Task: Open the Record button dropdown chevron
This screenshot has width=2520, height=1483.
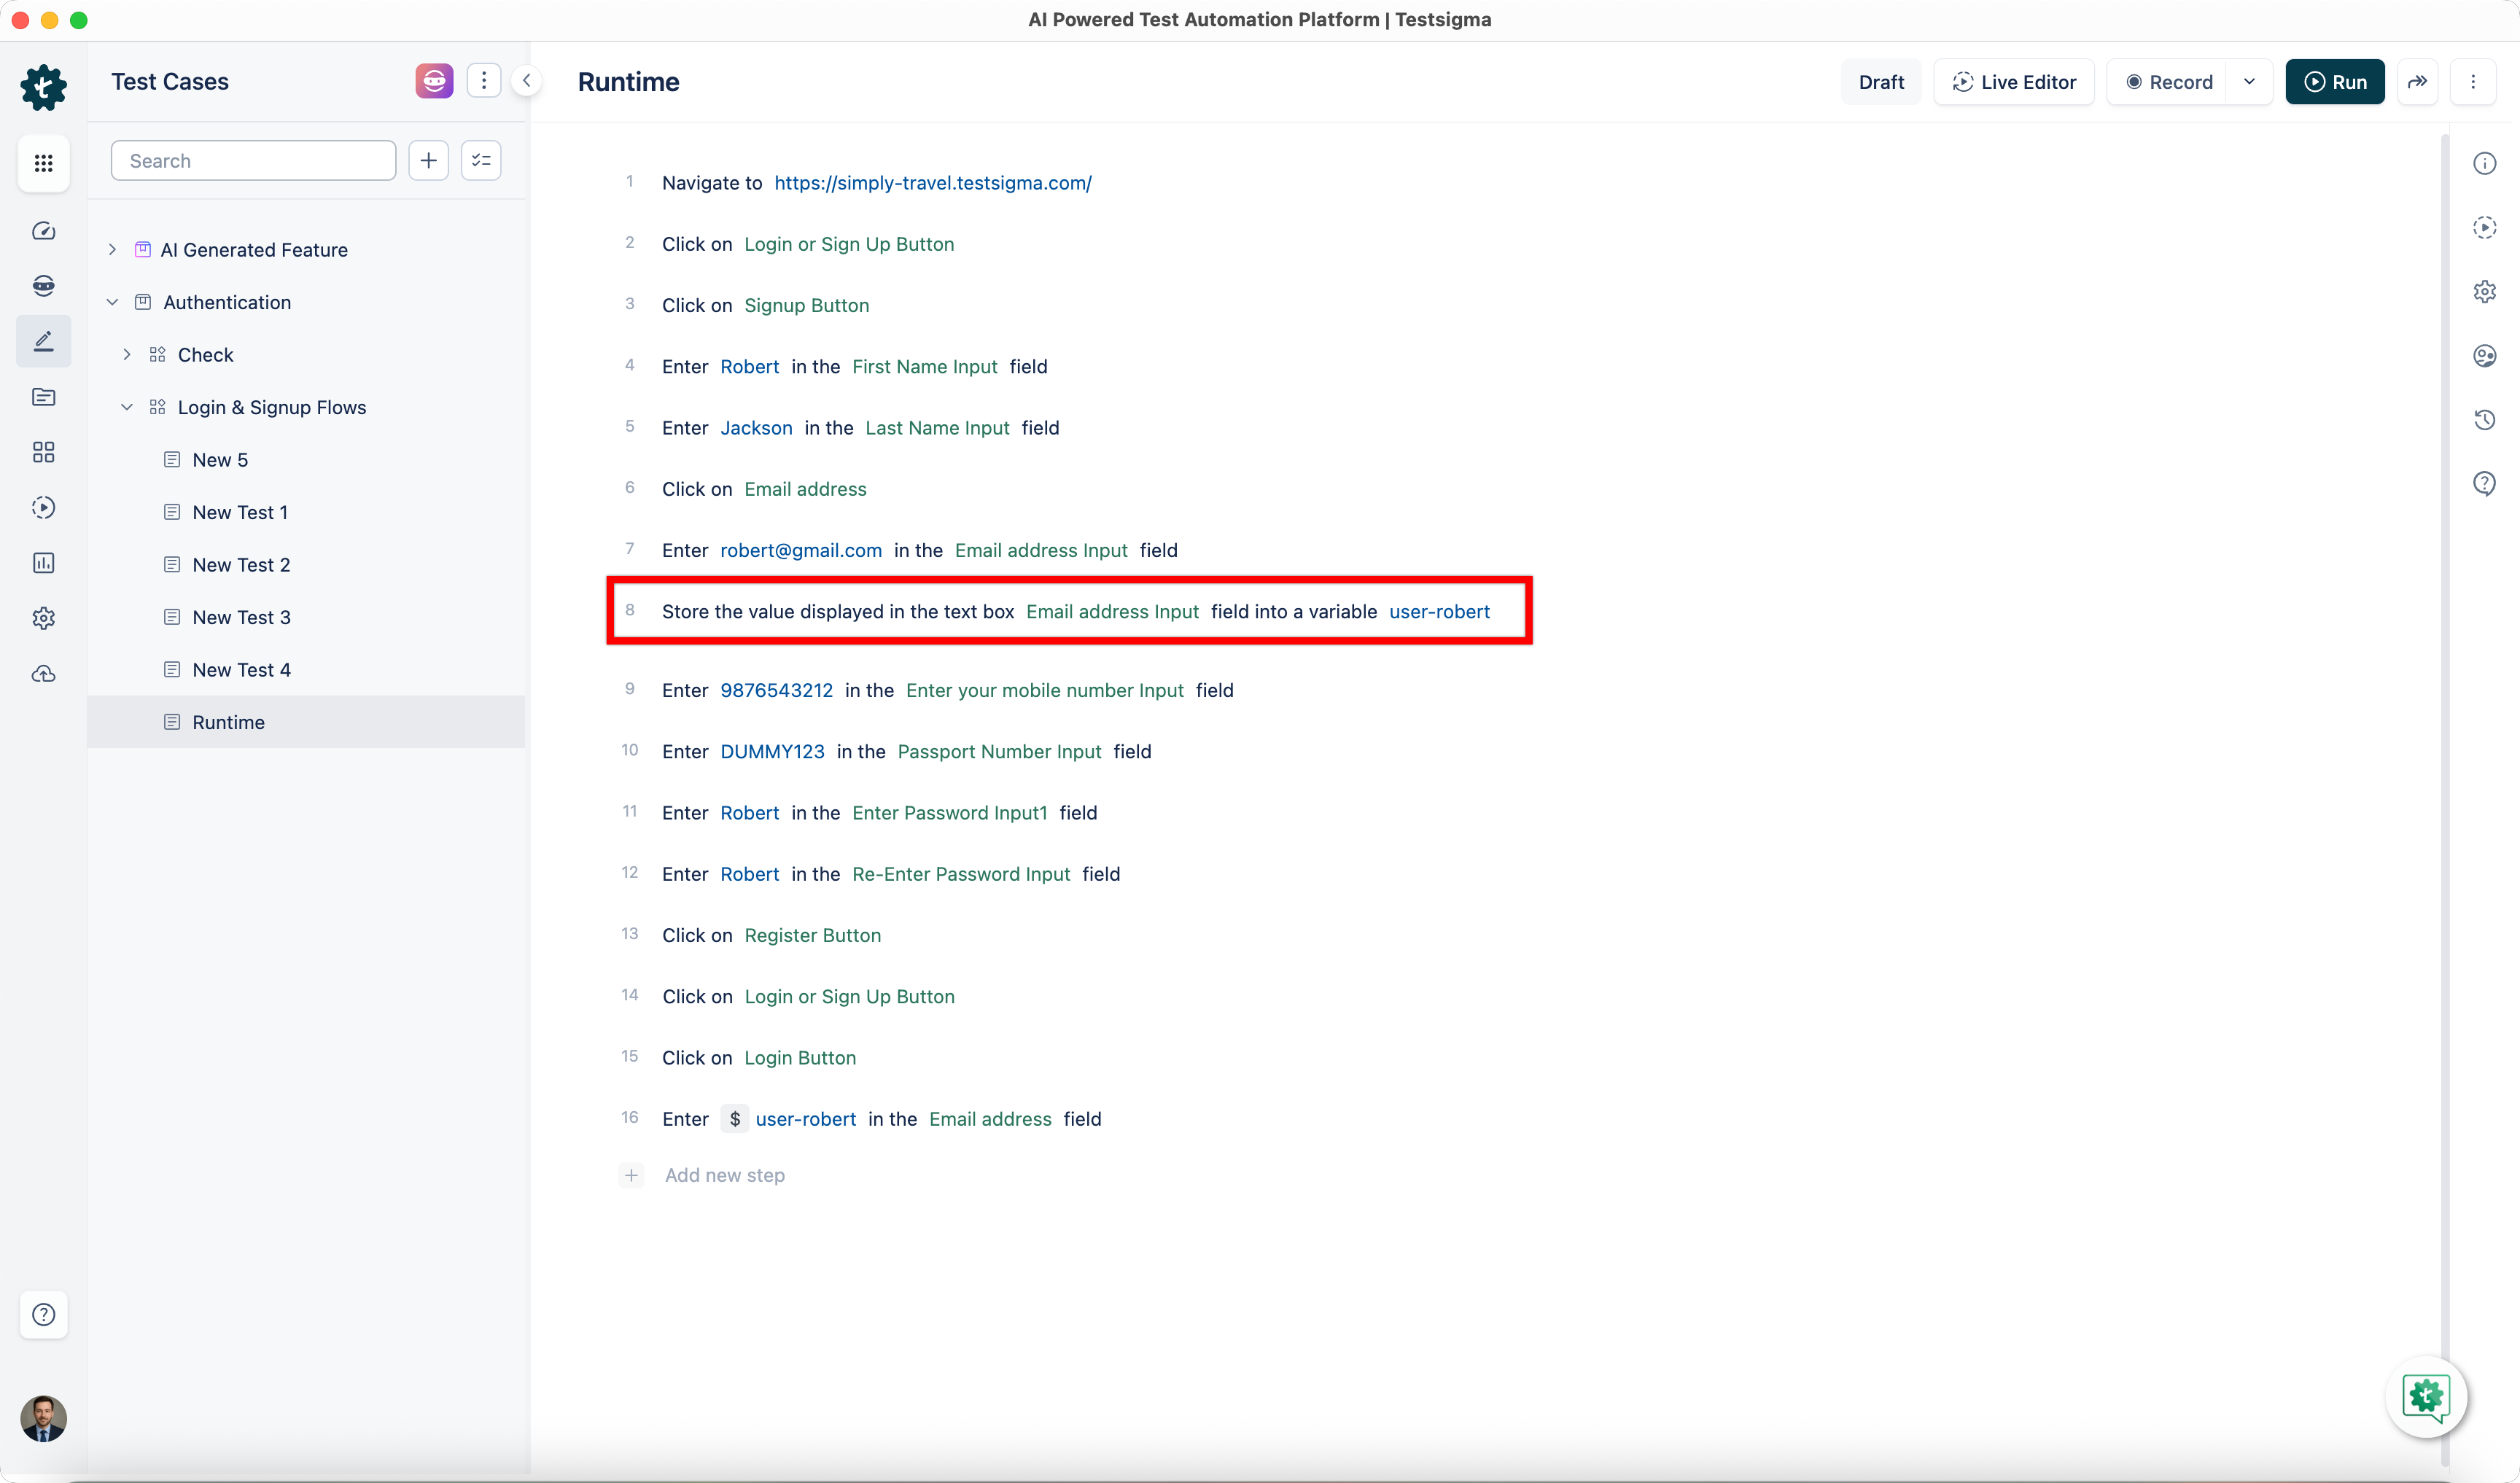Action: (2250, 81)
